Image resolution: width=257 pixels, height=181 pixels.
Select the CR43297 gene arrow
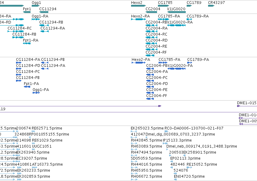[x=211, y=6]
